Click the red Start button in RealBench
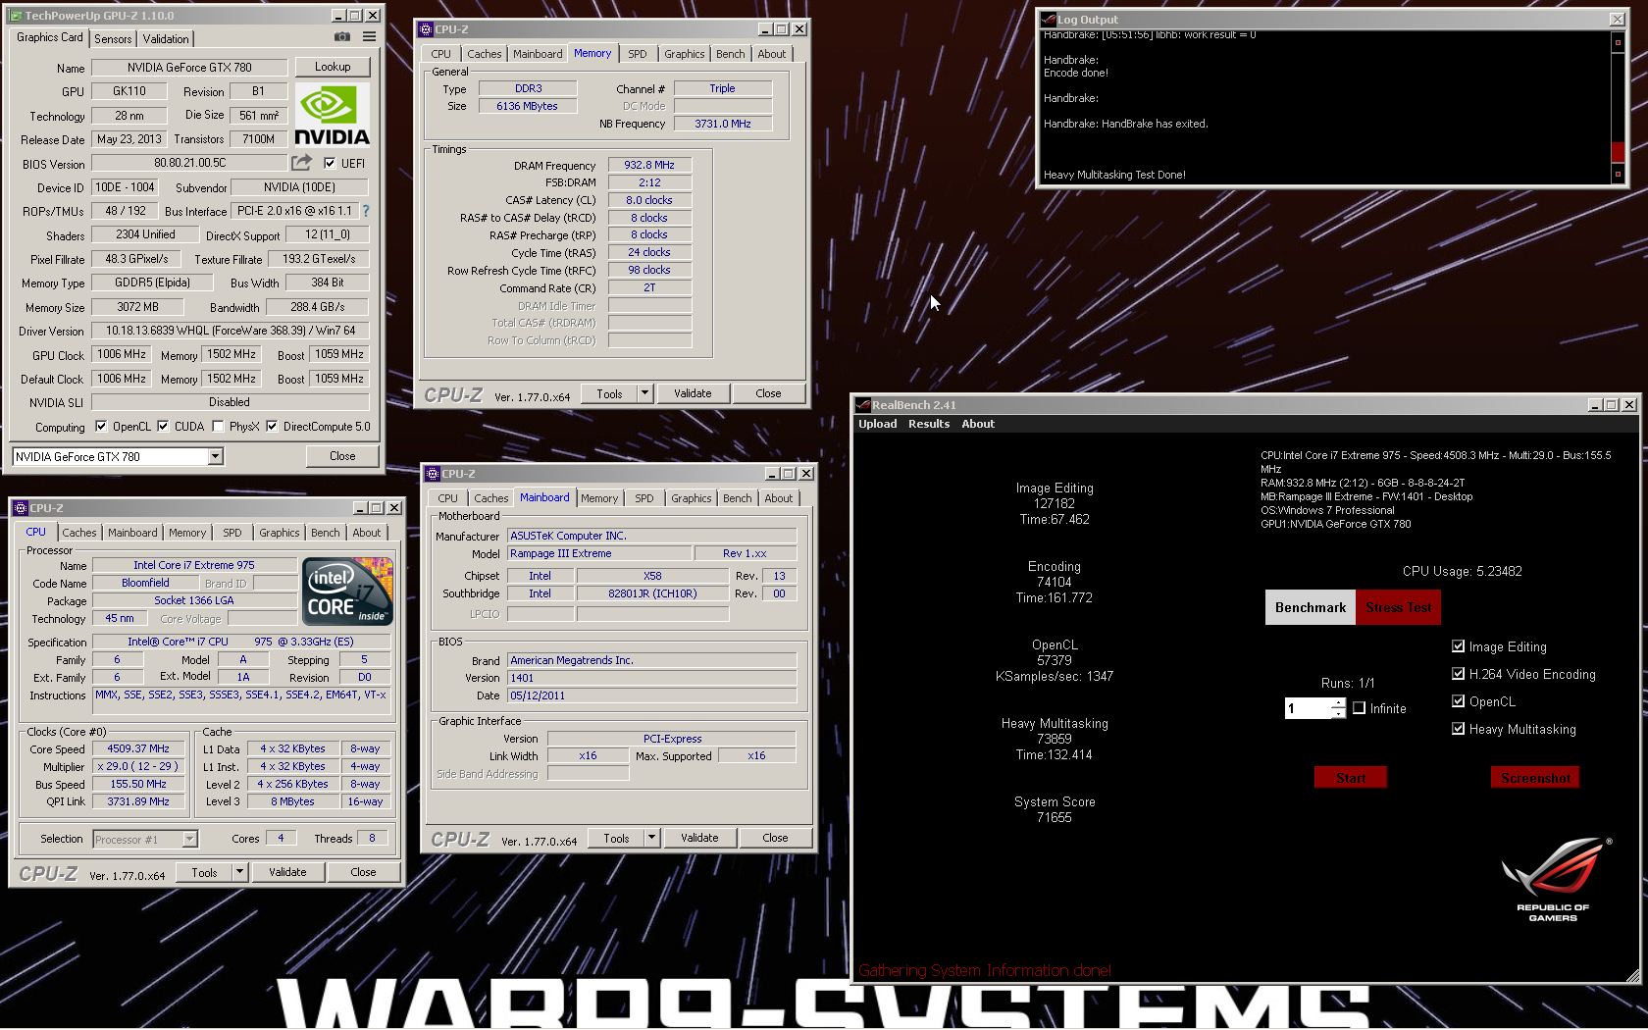This screenshot has height=1030, width=1648. coord(1351,778)
